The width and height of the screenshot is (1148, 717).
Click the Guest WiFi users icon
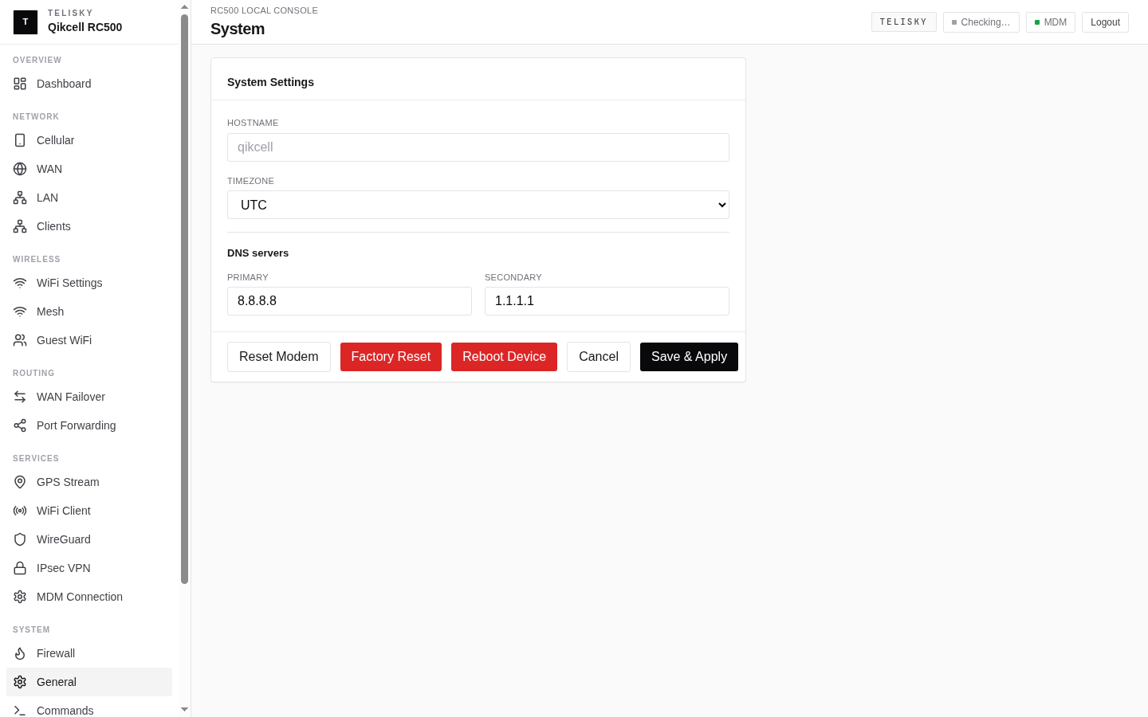20,340
